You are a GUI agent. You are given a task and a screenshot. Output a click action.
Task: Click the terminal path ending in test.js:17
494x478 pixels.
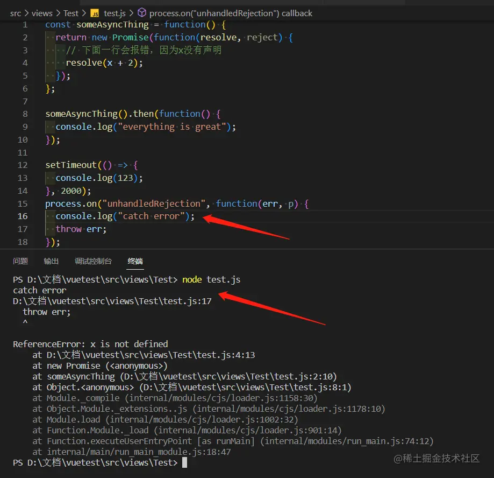[x=112, y=301]
